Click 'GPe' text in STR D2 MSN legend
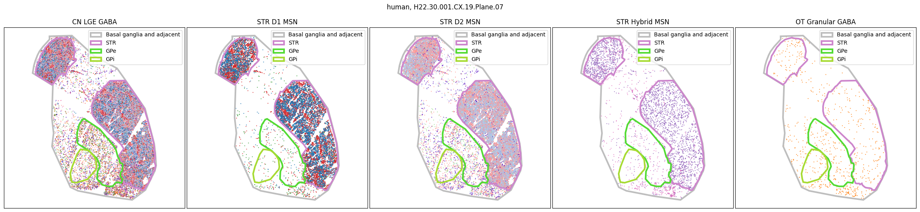This screenshot has height=212, width=920. point(476,51)
